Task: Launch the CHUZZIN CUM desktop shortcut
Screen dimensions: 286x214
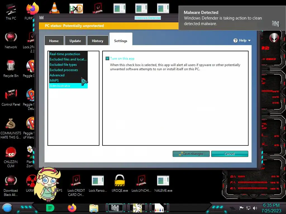Action: coord(11,157)
